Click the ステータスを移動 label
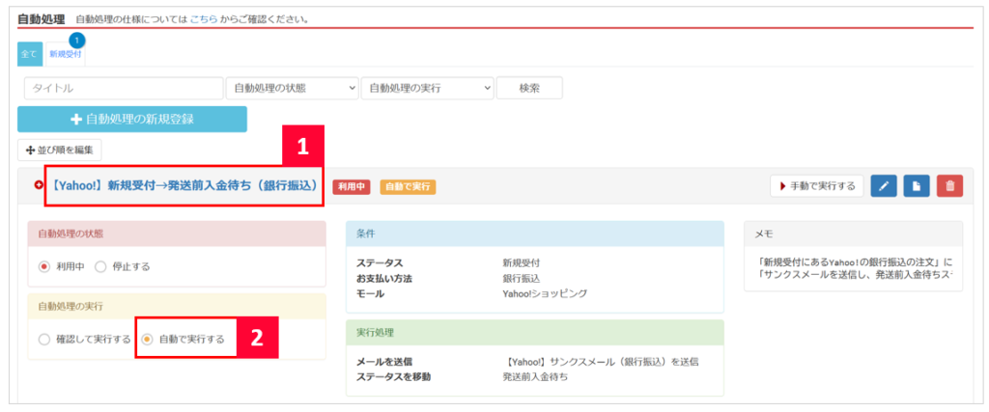The width and height of the screenshot is (989, 412). [394, 376]
